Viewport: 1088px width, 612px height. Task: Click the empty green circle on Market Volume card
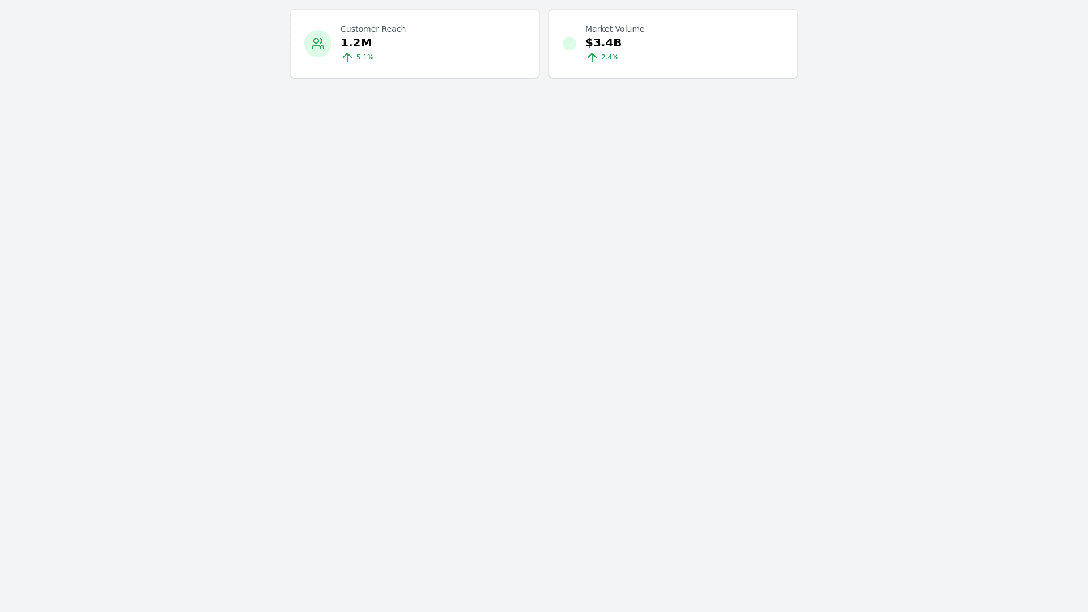[x=569, y=44]
